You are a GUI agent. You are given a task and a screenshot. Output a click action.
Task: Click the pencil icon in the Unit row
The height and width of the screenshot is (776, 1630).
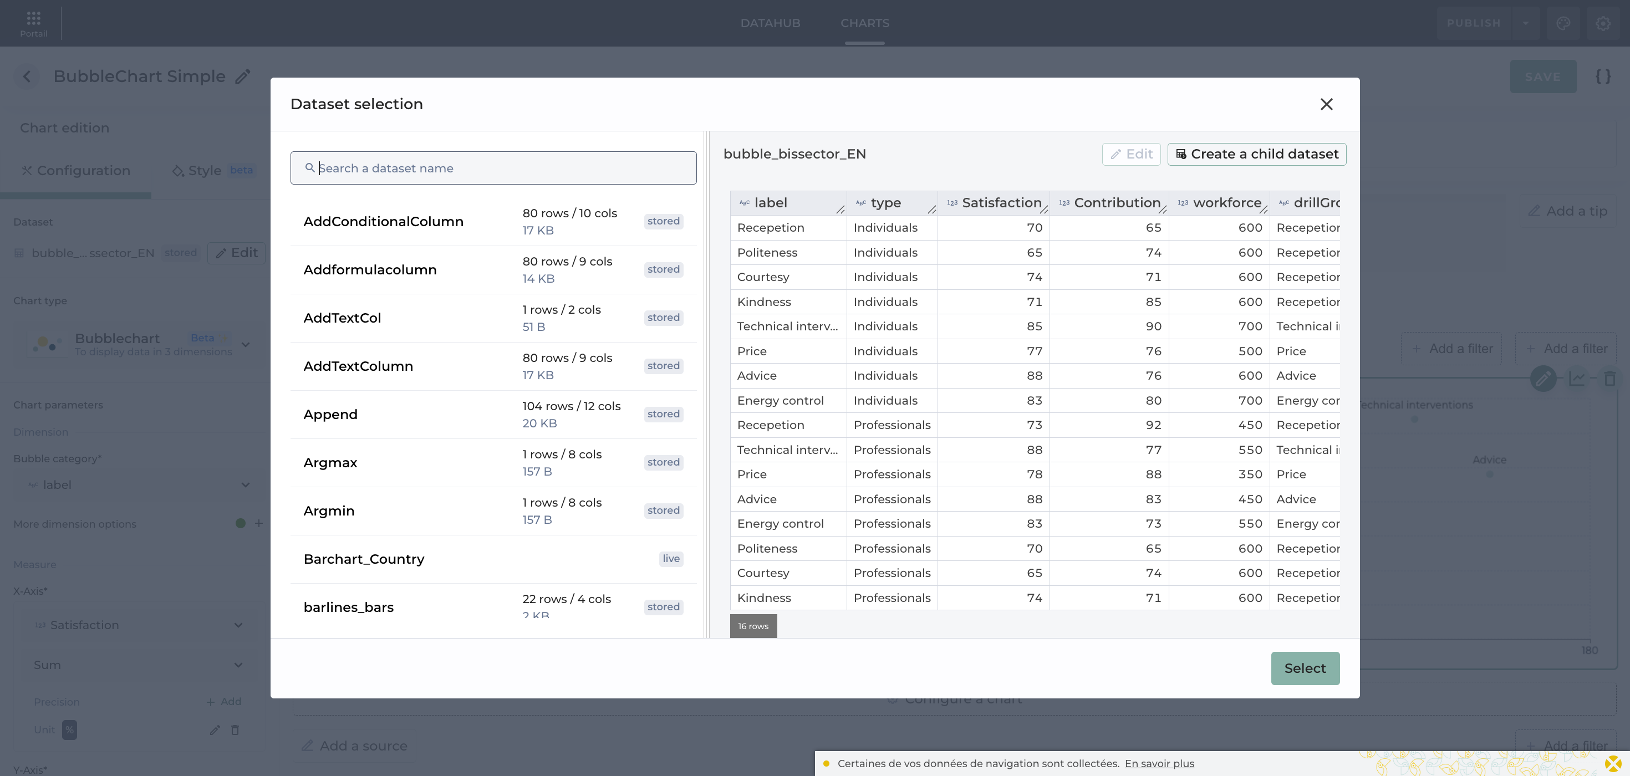pos(215,730)
